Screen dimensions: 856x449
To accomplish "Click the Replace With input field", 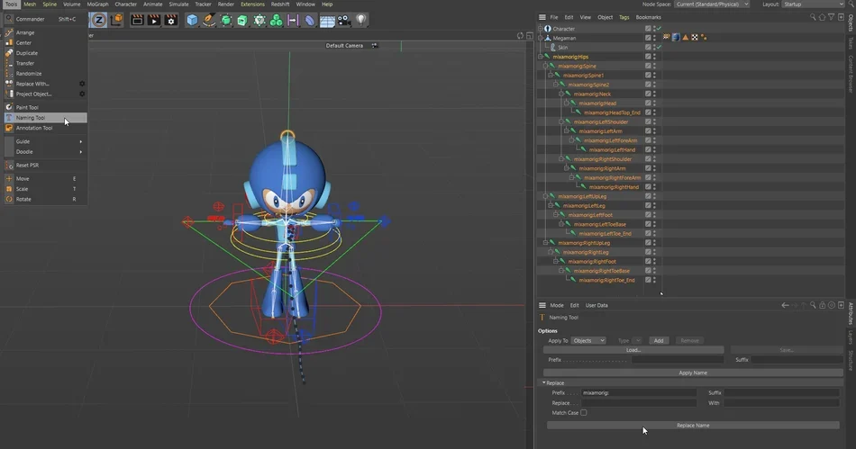I will coord(781,403).
